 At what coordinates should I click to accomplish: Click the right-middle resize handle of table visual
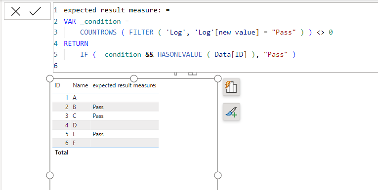click(x=218, y=175)
